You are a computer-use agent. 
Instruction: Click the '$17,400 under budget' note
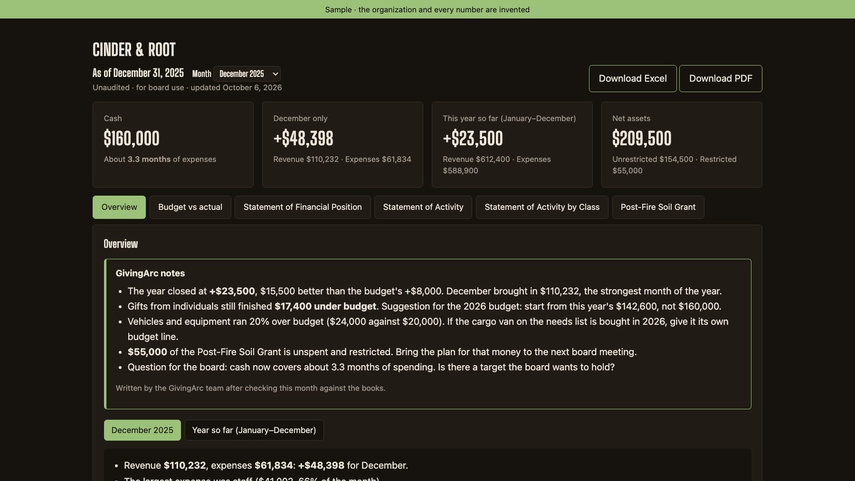(325, 306)
